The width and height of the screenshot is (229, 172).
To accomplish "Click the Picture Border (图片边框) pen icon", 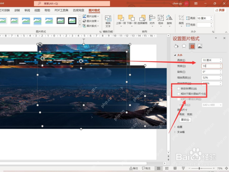I will (84, 16).
